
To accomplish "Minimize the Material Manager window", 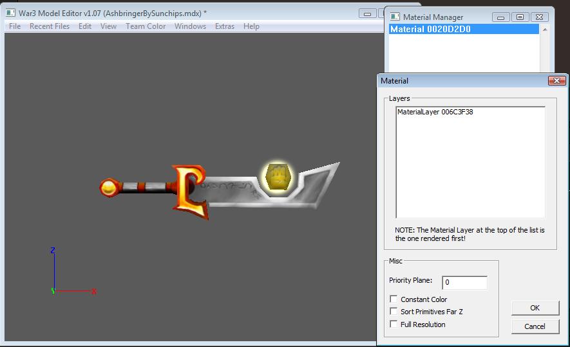I will click(500, 17).
